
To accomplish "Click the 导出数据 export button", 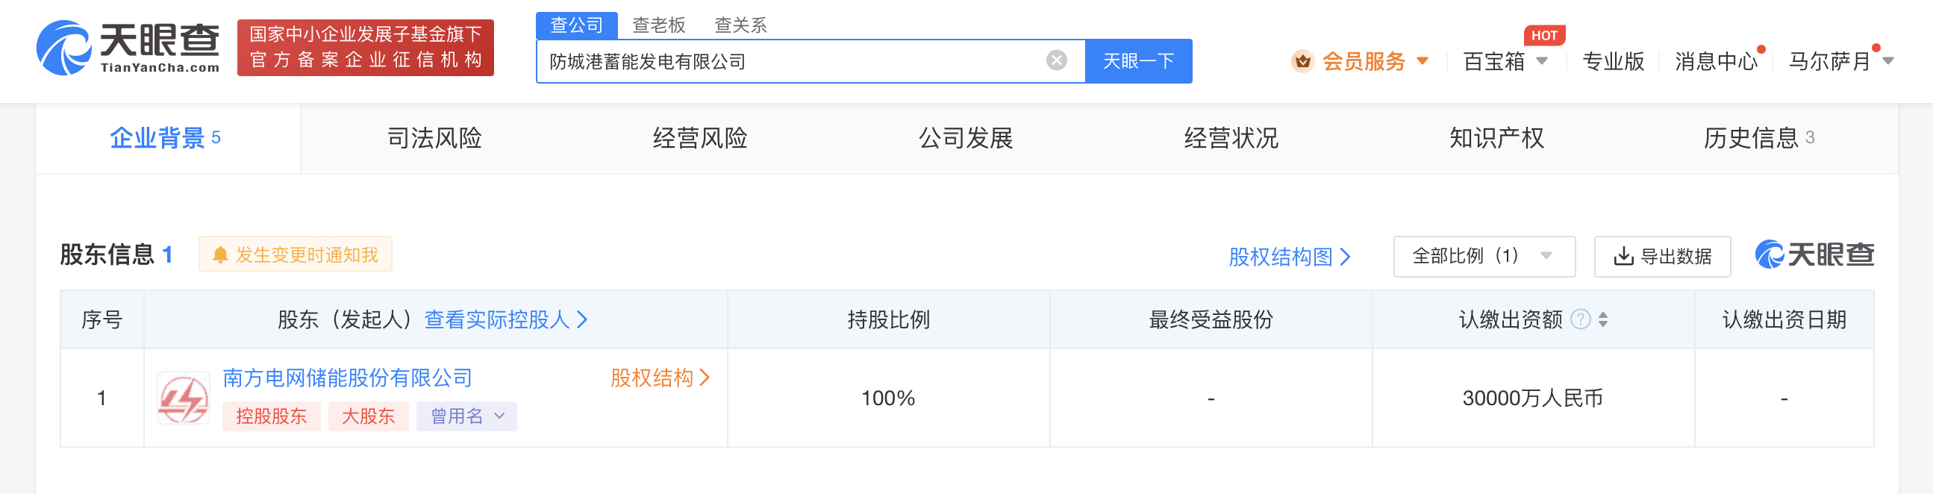I will coord(1661,257).
